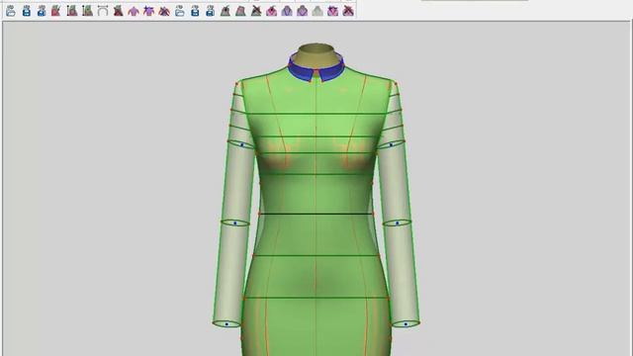The image size is (633, 356).
Task: Click the blue save-mannequin icon beside the gray pencil skirt
Action: coord(211,11)
